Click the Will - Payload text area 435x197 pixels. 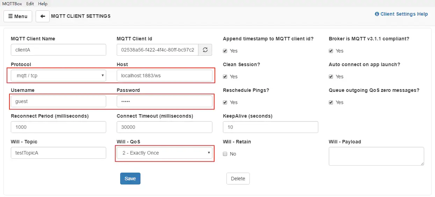pyautogui.click(x=376, y=156)
